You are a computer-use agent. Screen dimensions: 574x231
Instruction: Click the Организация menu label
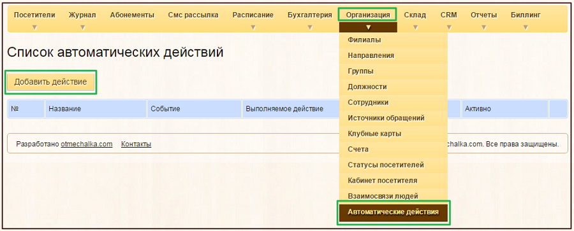(x=368, y=15)
